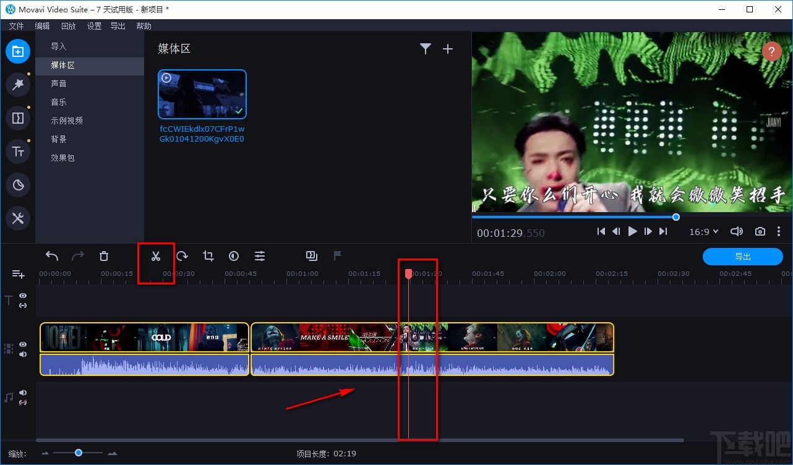Redo the last undone action
Screen dimensions: 793x465
78,256
